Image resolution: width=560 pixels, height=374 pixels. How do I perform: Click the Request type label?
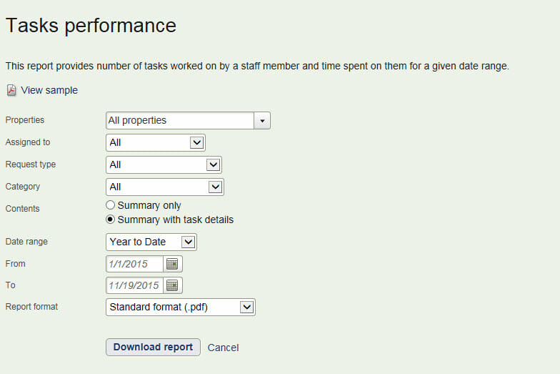click(30, 164)
